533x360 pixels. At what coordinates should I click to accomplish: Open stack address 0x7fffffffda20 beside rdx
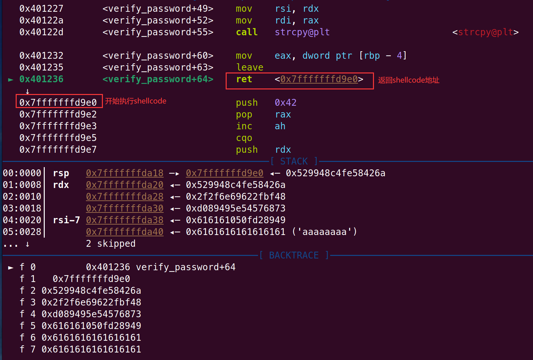pyautogui.click(x=124, y=185)
